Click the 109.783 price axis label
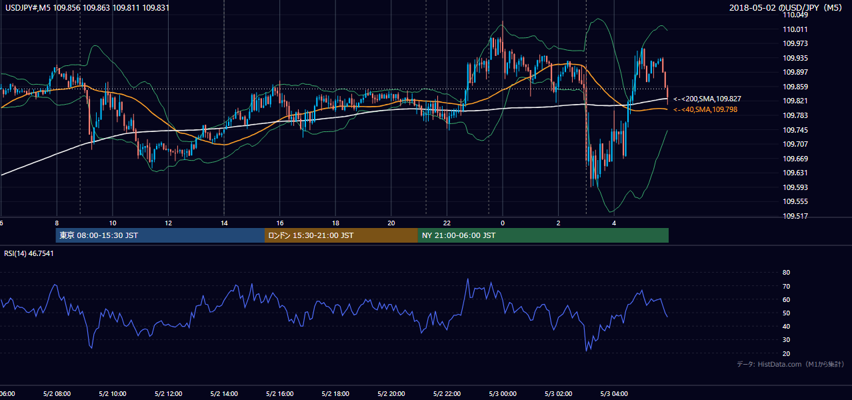Screen dimensions: 852x400 [x=796, y=115]
